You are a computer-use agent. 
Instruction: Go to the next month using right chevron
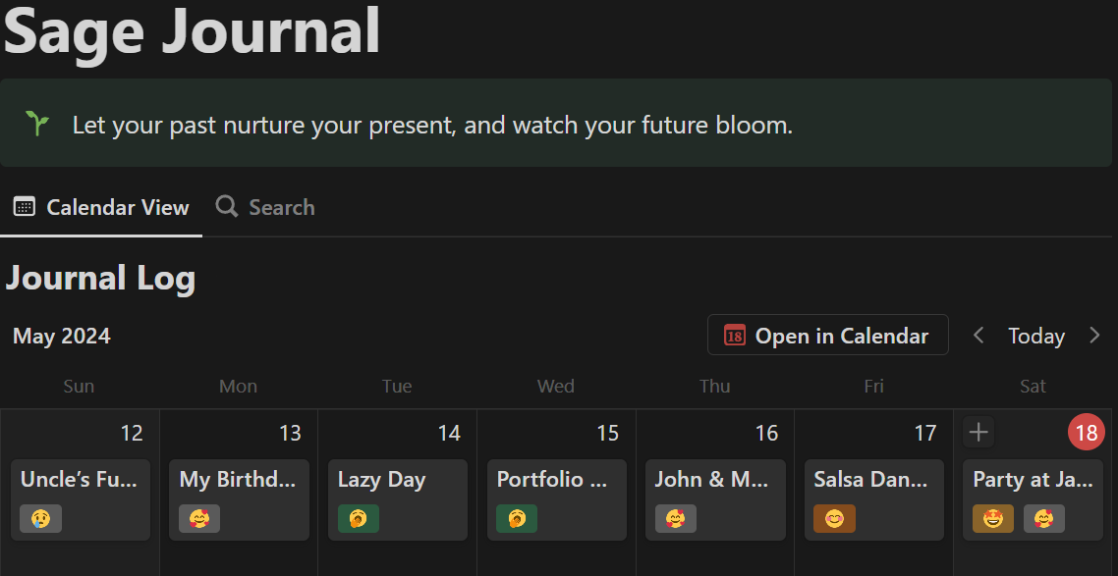pyautogui.click(x=1094, y=336)
